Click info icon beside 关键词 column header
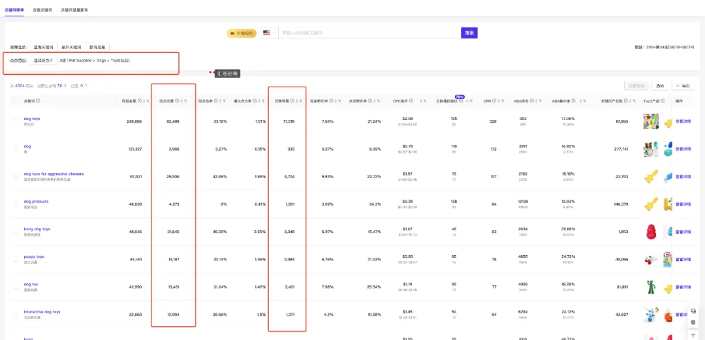The width and height of the screenshot is (705, 340). pos(38,100)
